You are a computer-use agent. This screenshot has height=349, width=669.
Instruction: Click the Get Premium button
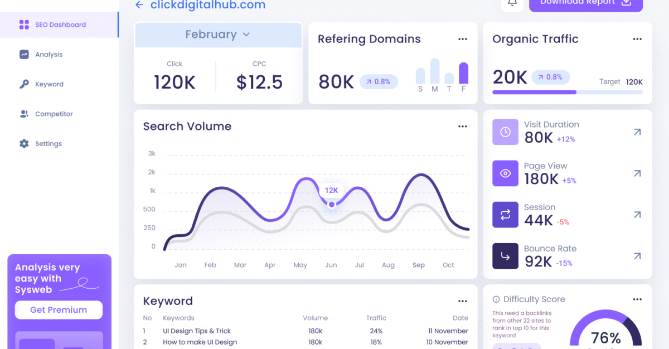tap(59, 310)
